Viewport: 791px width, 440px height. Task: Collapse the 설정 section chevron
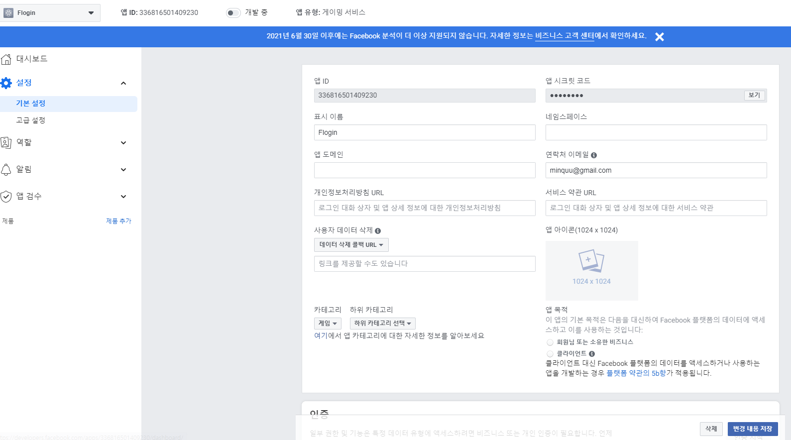click(123, 83)
